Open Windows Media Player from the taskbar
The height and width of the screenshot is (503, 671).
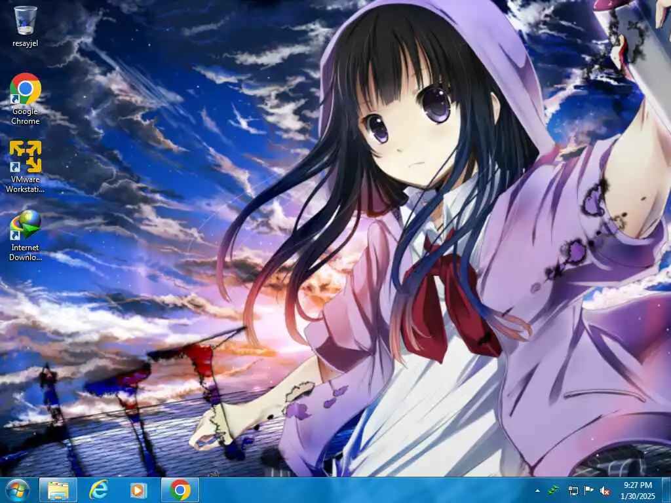point(138,490)
